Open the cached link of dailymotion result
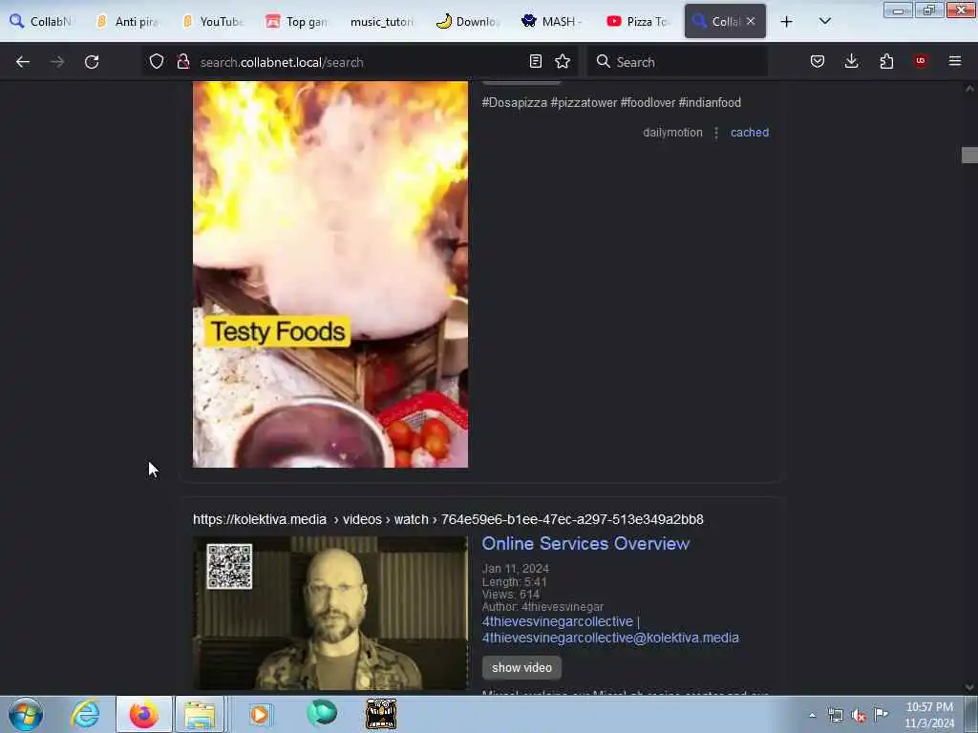Screen dimensions: 978x733 tap(749, 133)
